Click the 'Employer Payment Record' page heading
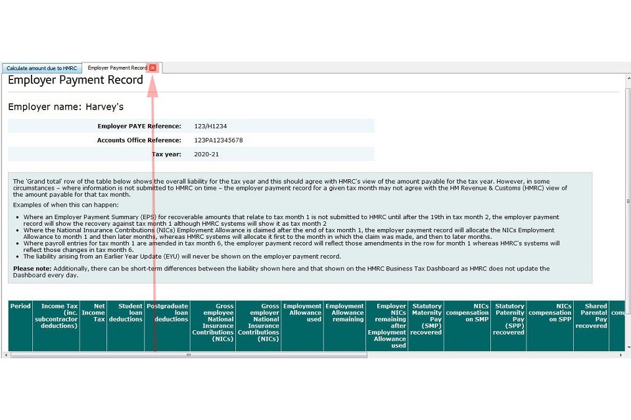 (75, 80)
